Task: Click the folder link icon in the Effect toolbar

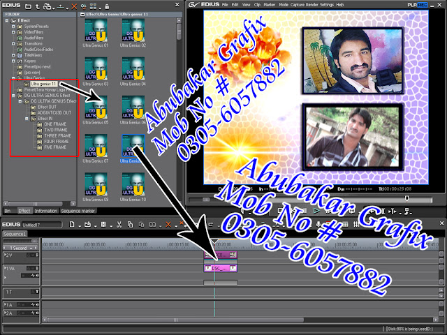Action: 47,6
